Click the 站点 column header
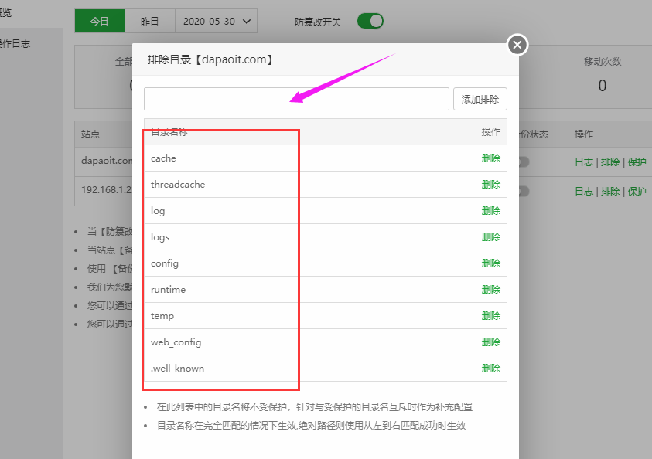Image resolution: width=652 pixels, height=459 pixels. 90,134
